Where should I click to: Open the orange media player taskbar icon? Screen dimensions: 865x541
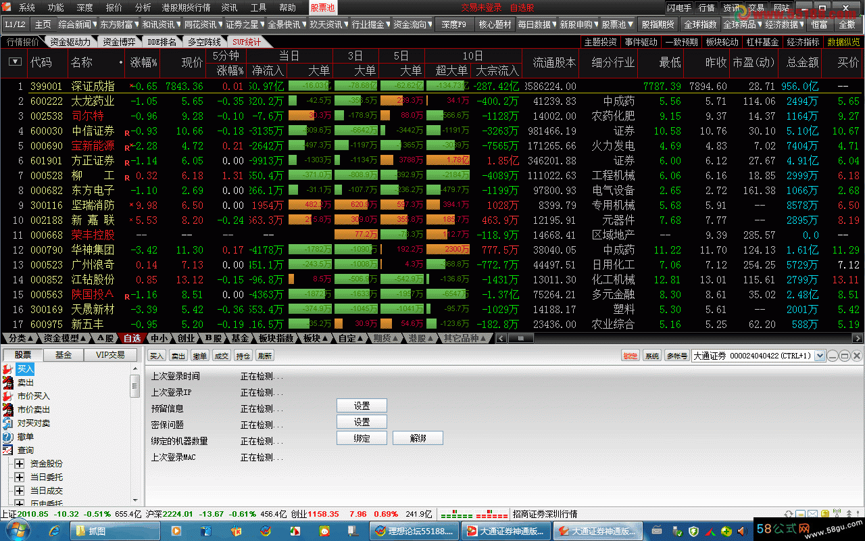[176, 531]
